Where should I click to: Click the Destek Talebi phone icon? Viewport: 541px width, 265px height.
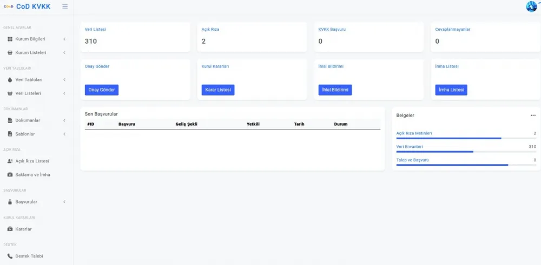coord(10,256)
